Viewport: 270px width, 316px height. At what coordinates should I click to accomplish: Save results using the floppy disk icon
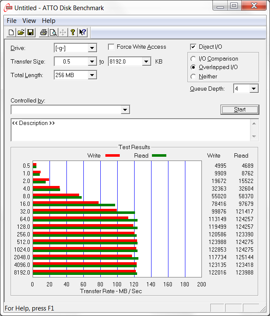pyautogui.click(x=30, y=33)
